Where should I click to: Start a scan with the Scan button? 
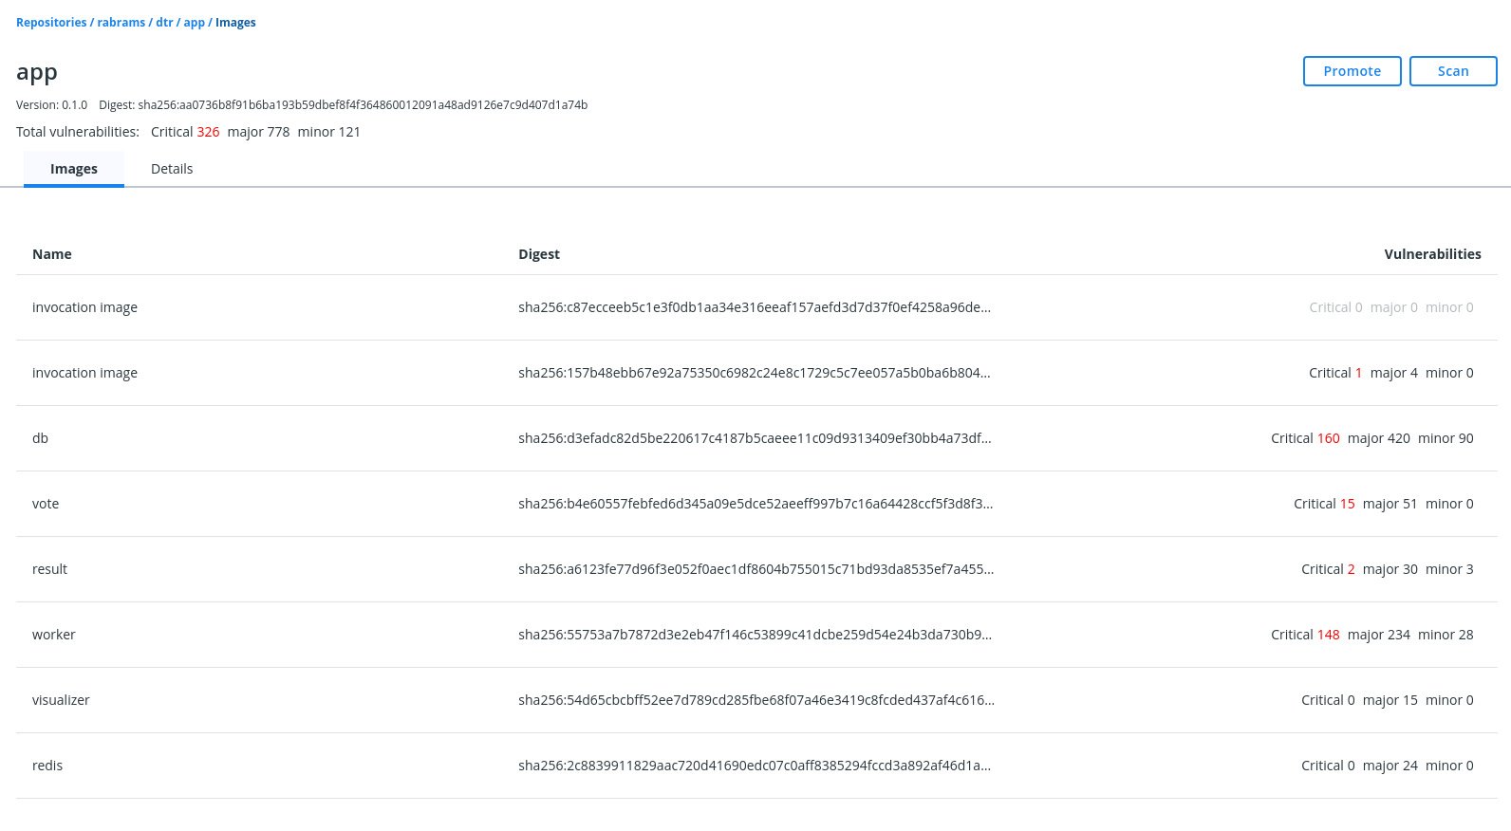(x=1452, y=71)
